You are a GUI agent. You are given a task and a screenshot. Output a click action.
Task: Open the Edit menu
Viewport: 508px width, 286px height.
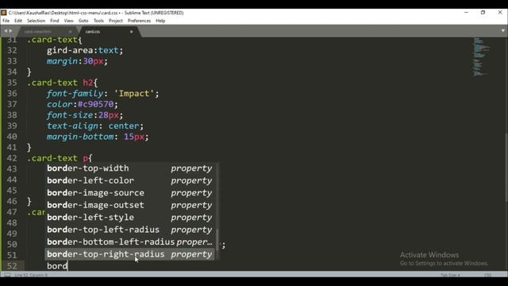click(18, 21)
